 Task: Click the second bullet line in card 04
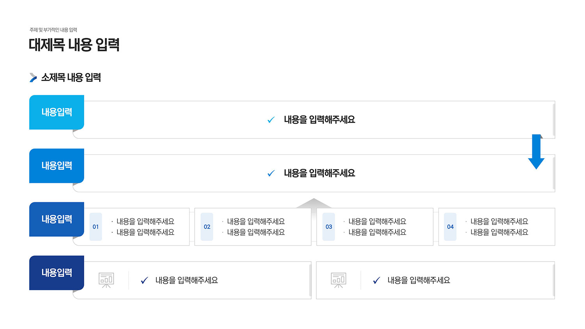click(499, 232)
